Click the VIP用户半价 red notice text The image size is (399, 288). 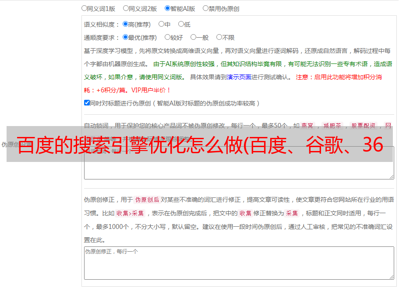(151, 90)
